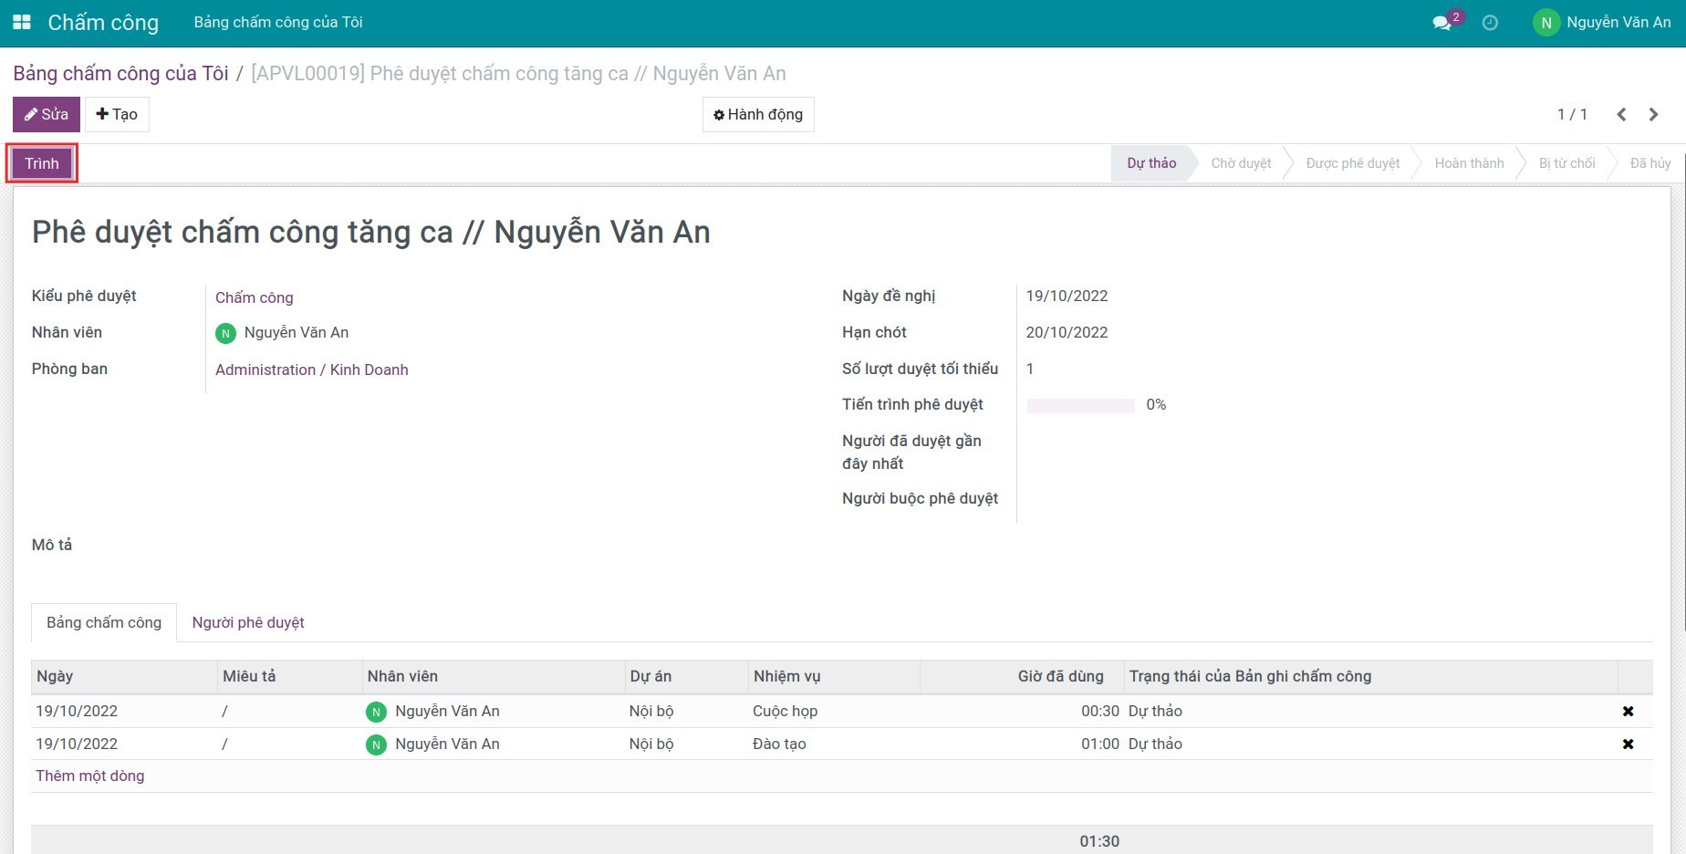Open Bảng chấm công của Tôi menu
Image resolution: width=1686 pixels, height=854 pixels.
[278, 22]
